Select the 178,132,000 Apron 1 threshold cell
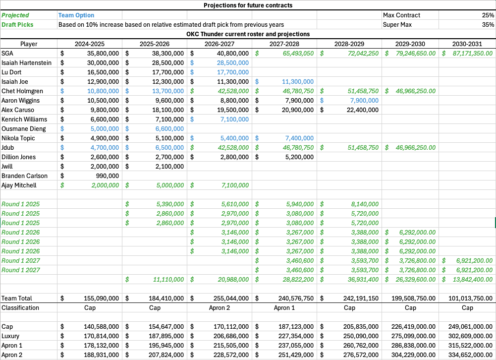 click(x=90, y=346)
